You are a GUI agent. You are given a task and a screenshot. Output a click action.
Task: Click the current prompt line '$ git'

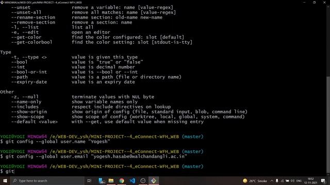point(7,171)
